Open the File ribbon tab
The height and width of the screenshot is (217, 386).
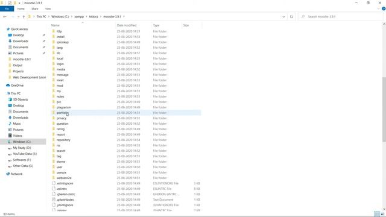(7, 8)
